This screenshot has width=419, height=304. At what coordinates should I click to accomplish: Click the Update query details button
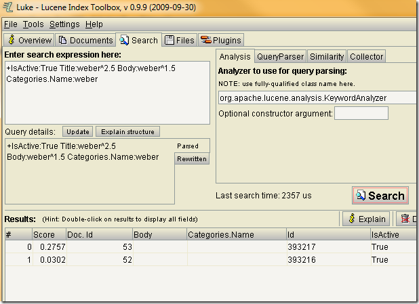78,131
